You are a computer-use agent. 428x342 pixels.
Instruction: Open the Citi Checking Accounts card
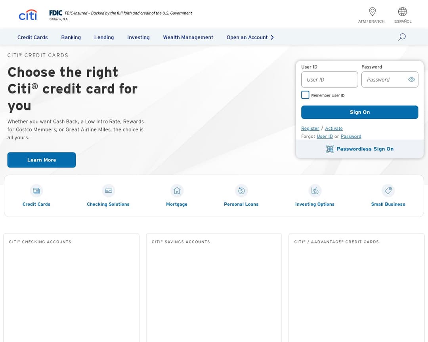point(71,288)
